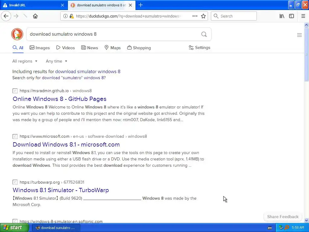Switch to Images results tab
309x232 pixels.
[40, 48]
